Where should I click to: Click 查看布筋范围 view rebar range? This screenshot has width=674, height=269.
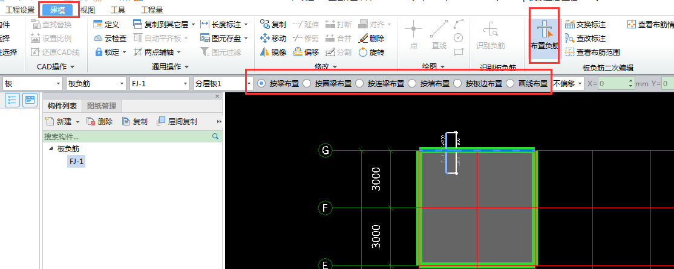pyautogui.click(x=592, y=52)
